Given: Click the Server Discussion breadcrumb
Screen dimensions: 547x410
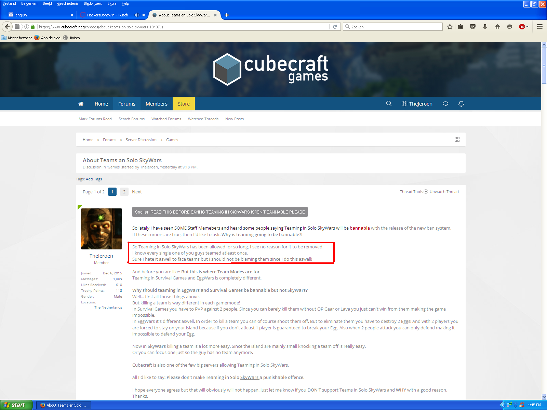Looking at the screenshot, I should tap(141, 140).
